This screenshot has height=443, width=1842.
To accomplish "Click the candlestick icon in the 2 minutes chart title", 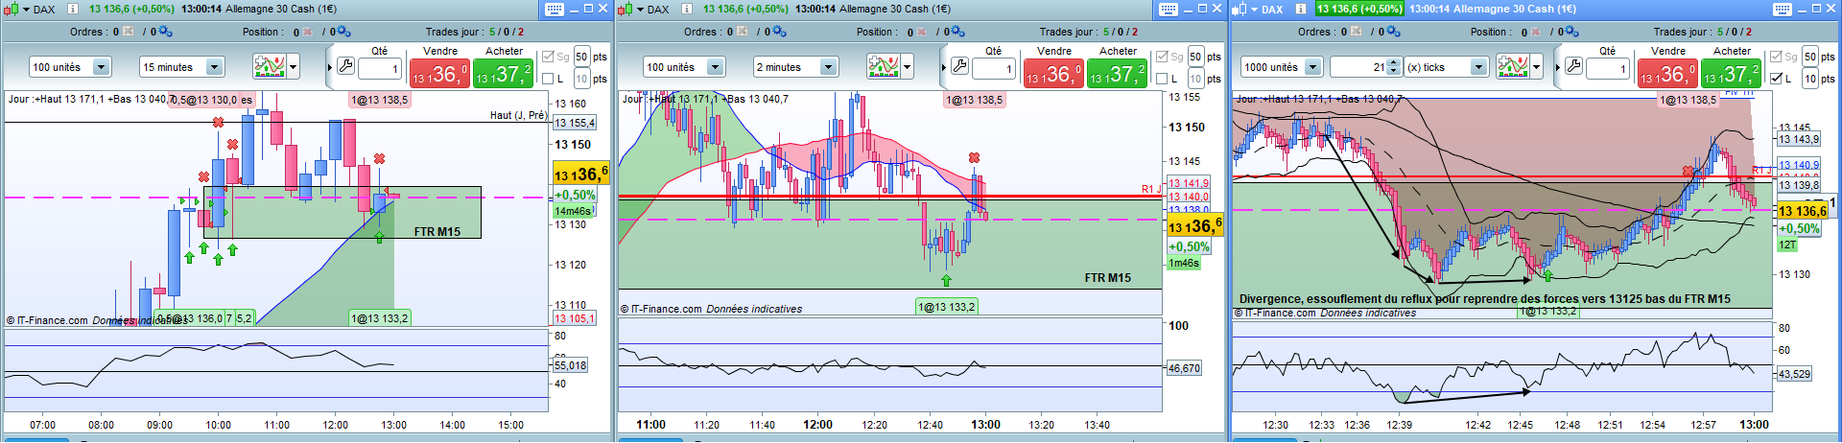I will (626, 9).
